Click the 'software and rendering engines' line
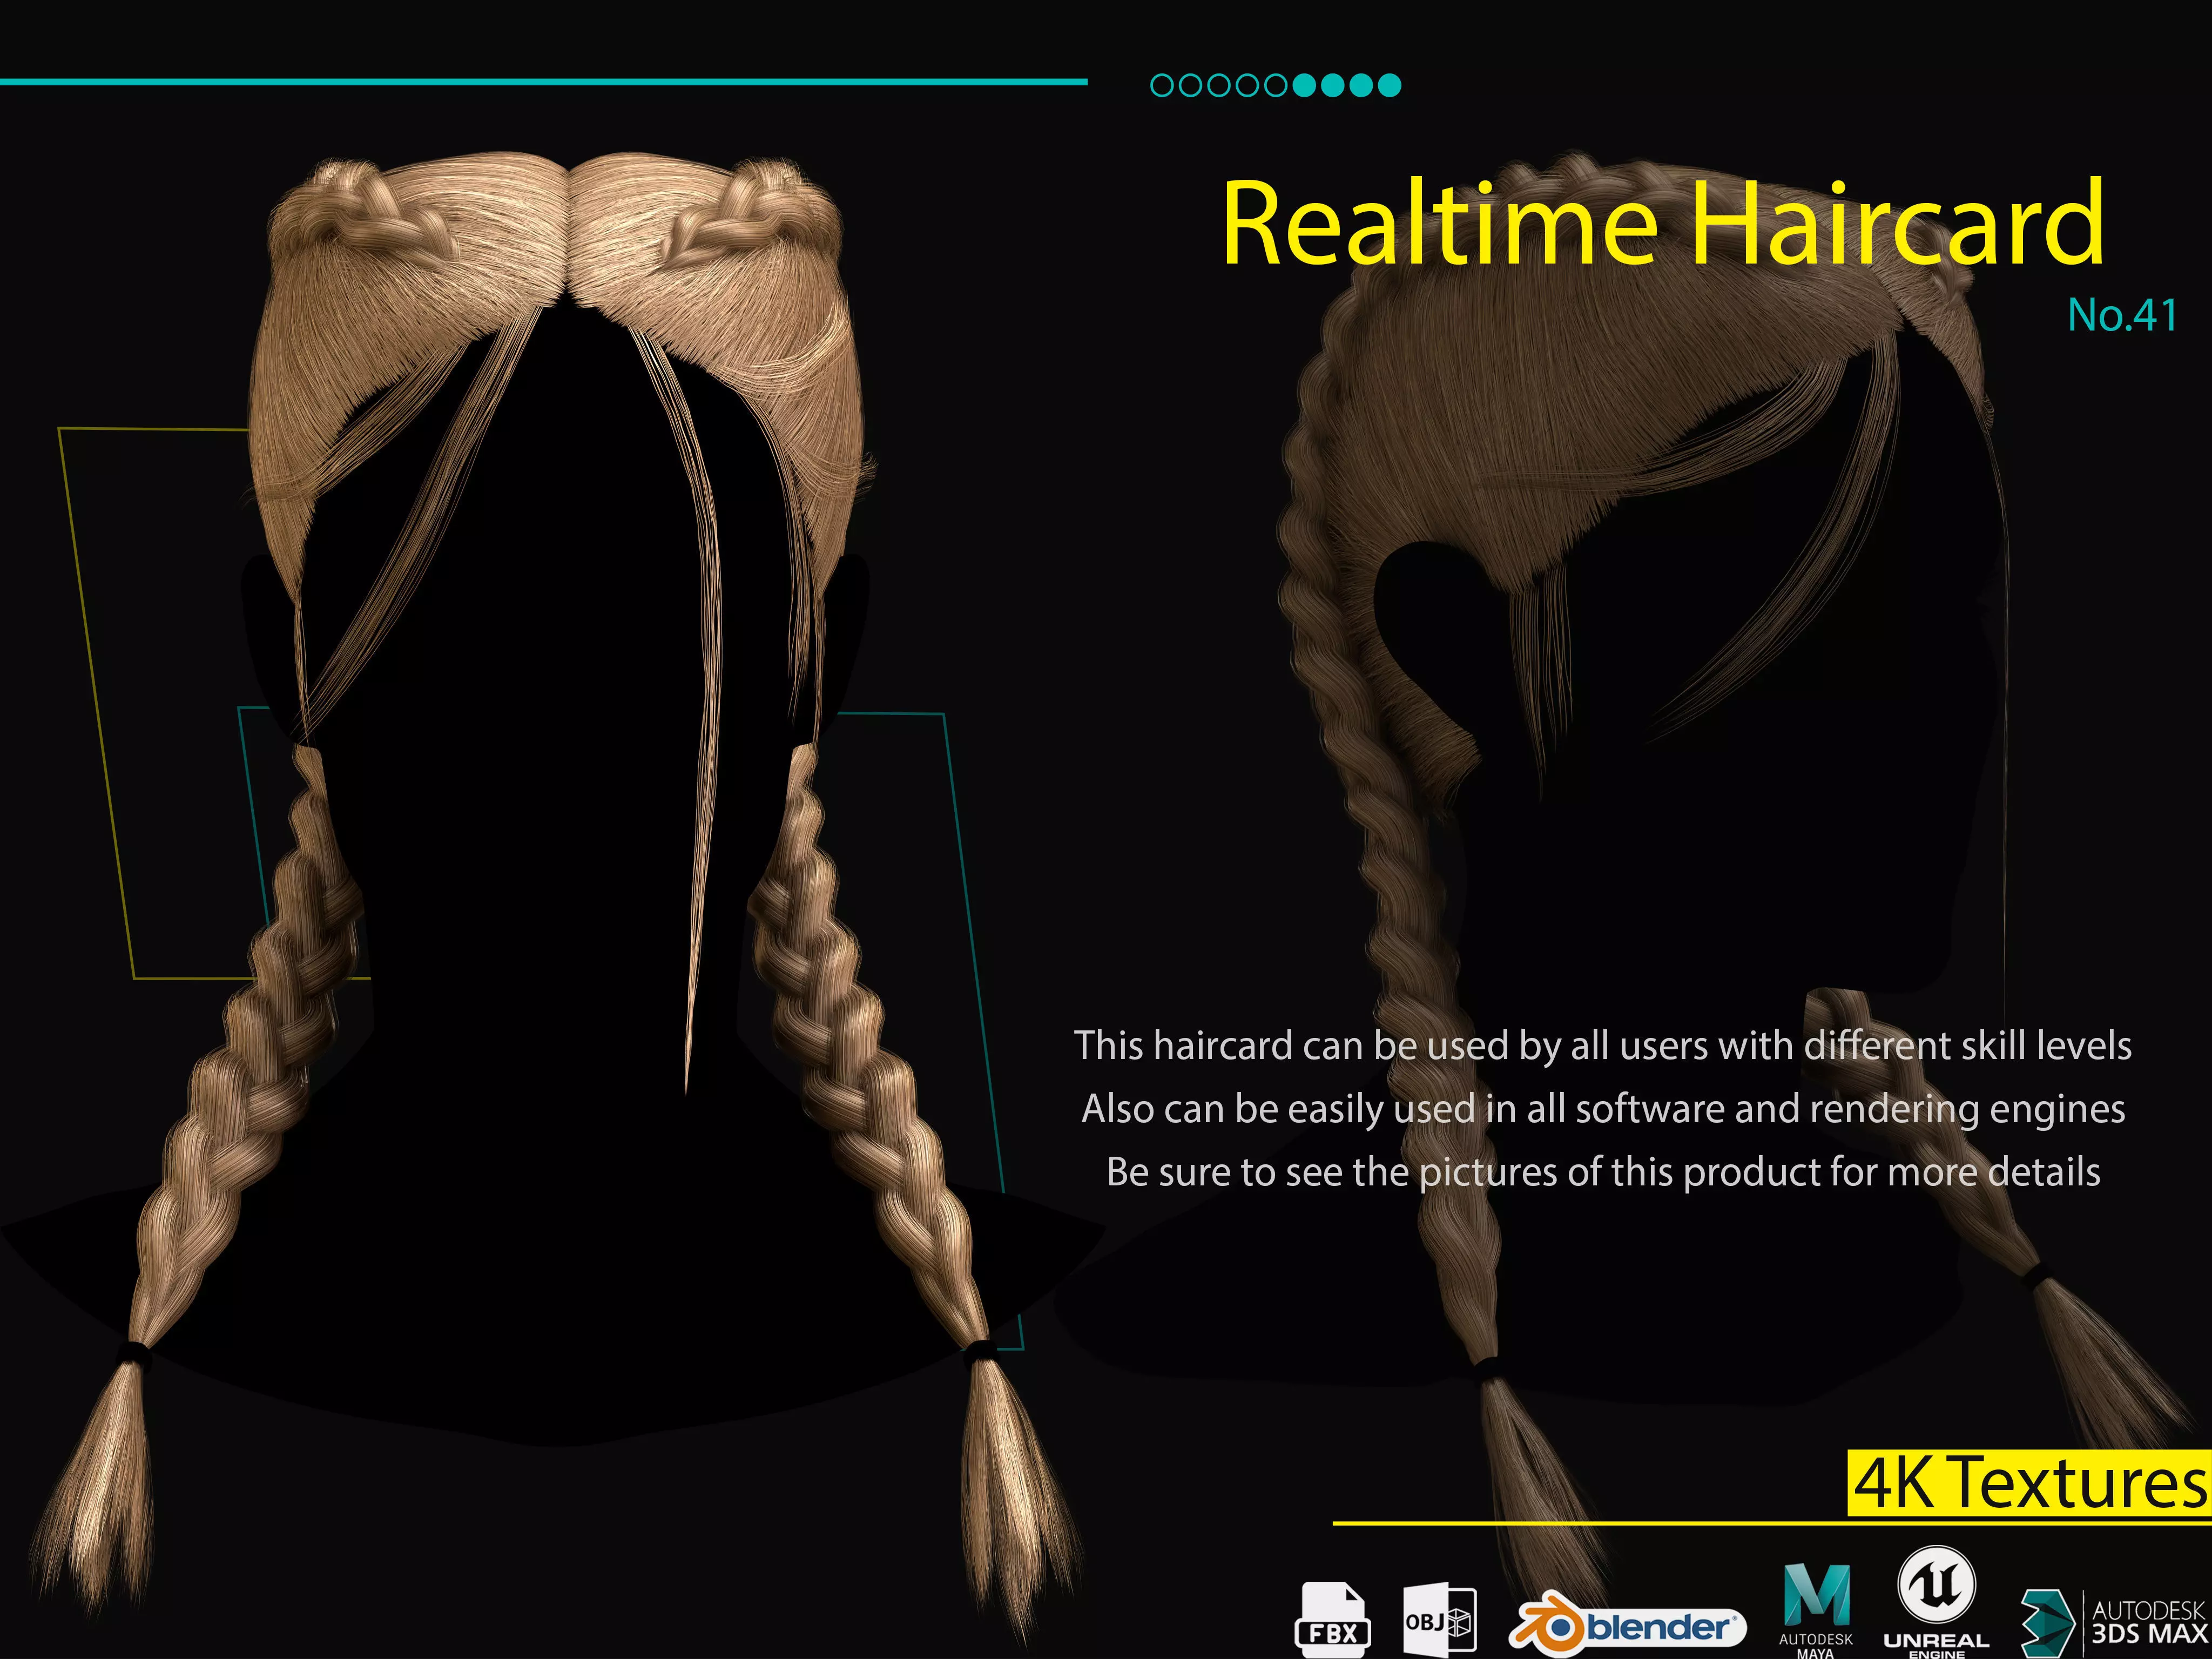The width and height of the screenshot is (2212, 1659). 1602,1109
